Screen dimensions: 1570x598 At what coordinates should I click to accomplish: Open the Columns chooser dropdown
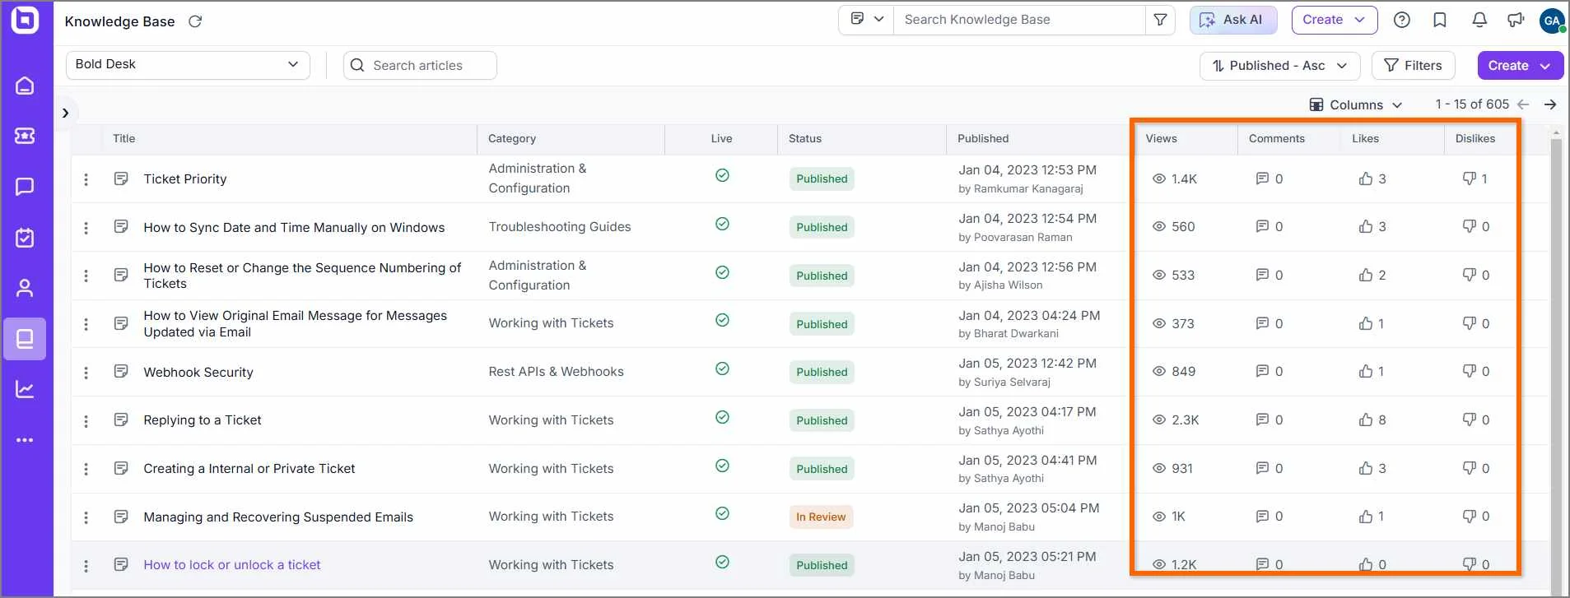click(x=1356, y=104)
